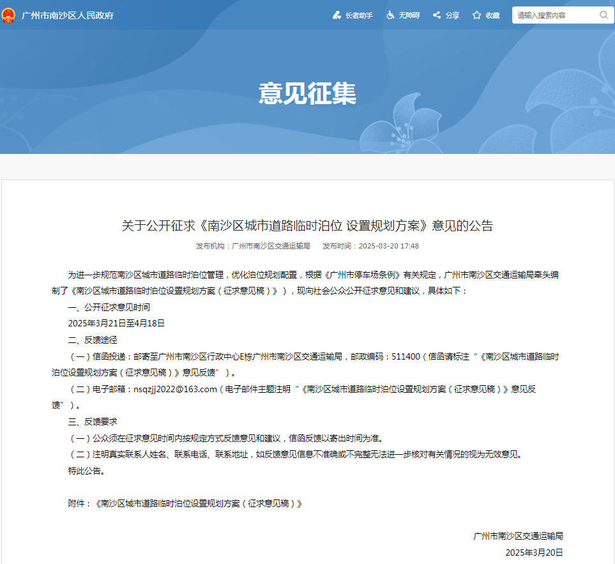This screenshot has width=615, height=564.
Task: Enable 无障碍 mode via its text label
Action: [x=409, y=15]
